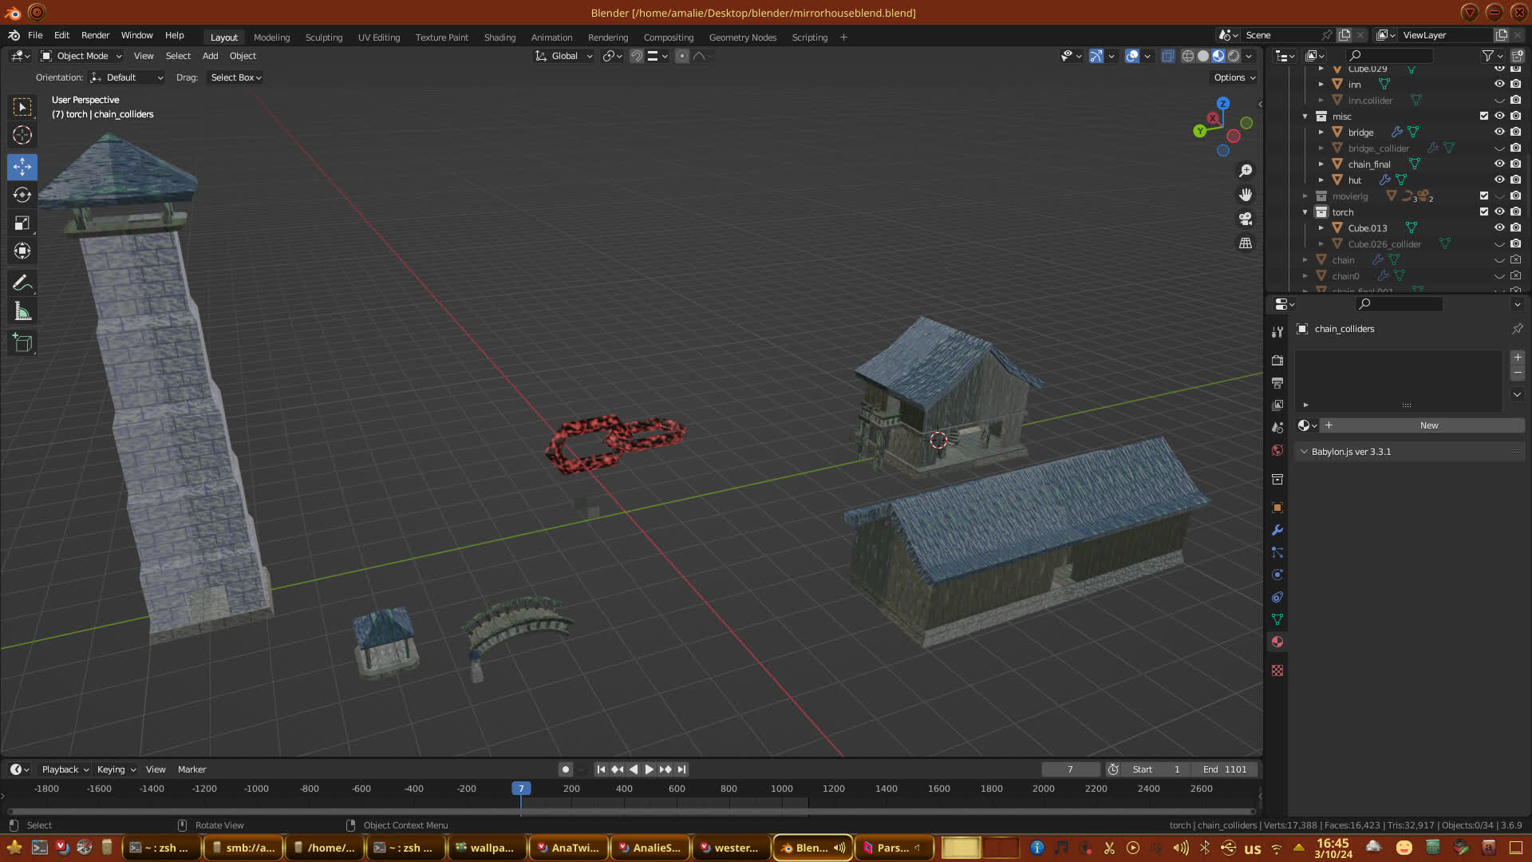Select the Measure tool
This screenshot has width=1532, height=862.
click(22, 312)
